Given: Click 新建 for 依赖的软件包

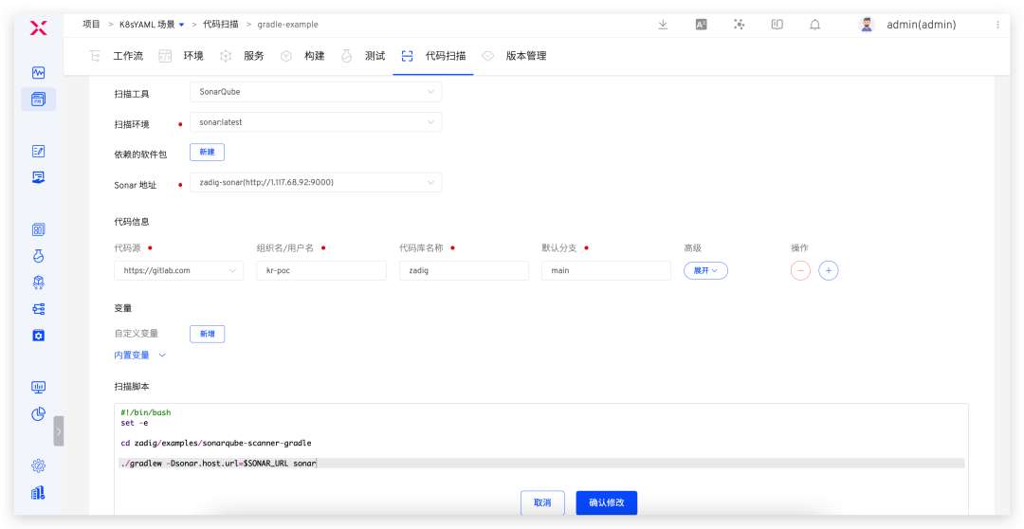Looking at the screenshot, I should pos(207,153).
